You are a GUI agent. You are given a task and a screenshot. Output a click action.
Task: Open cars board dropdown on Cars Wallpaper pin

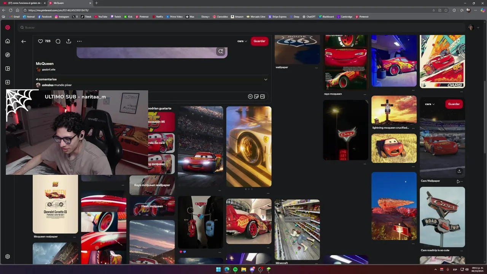coord(430,104)
